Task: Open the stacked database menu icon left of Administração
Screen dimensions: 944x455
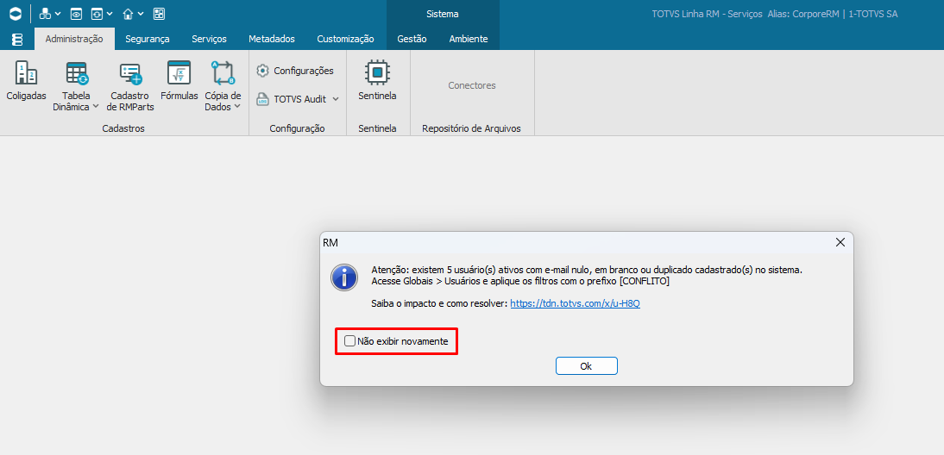Action: 17,39
